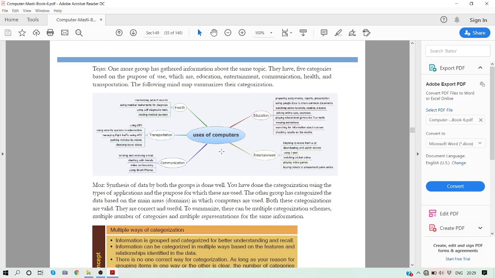Print the document using printer icon
This screenshot has width=495, height=278.
click(50, 33)
